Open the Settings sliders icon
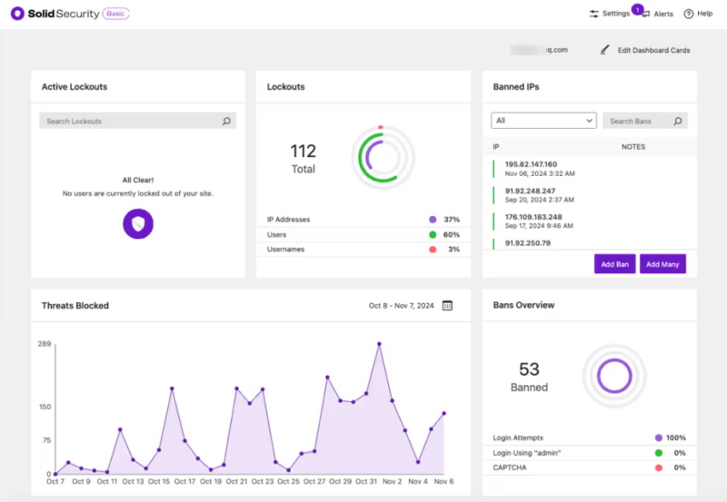 (594, 14)
